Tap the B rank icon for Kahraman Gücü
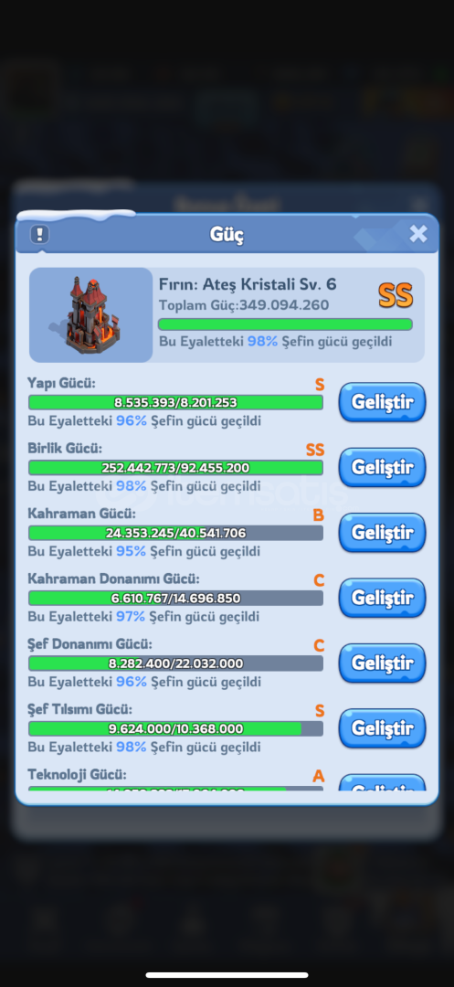This screenshot has width=454, height=987. click(318, 515)
